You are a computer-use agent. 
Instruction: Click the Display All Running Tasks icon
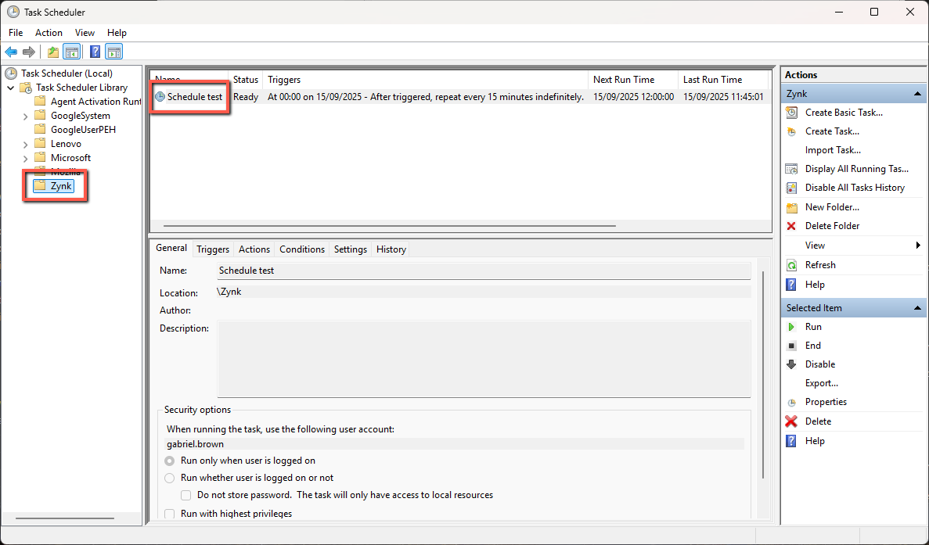pos(791,169)
